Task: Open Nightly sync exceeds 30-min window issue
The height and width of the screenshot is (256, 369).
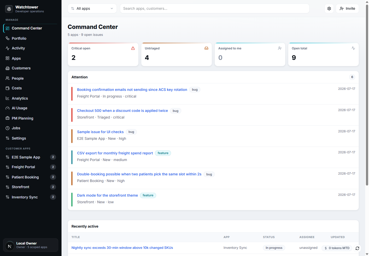Action: [122, 248]
